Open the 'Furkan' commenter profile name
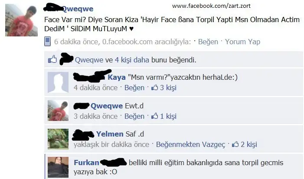Viewport: 304px width, 179px height. click(x=86, y=163)
